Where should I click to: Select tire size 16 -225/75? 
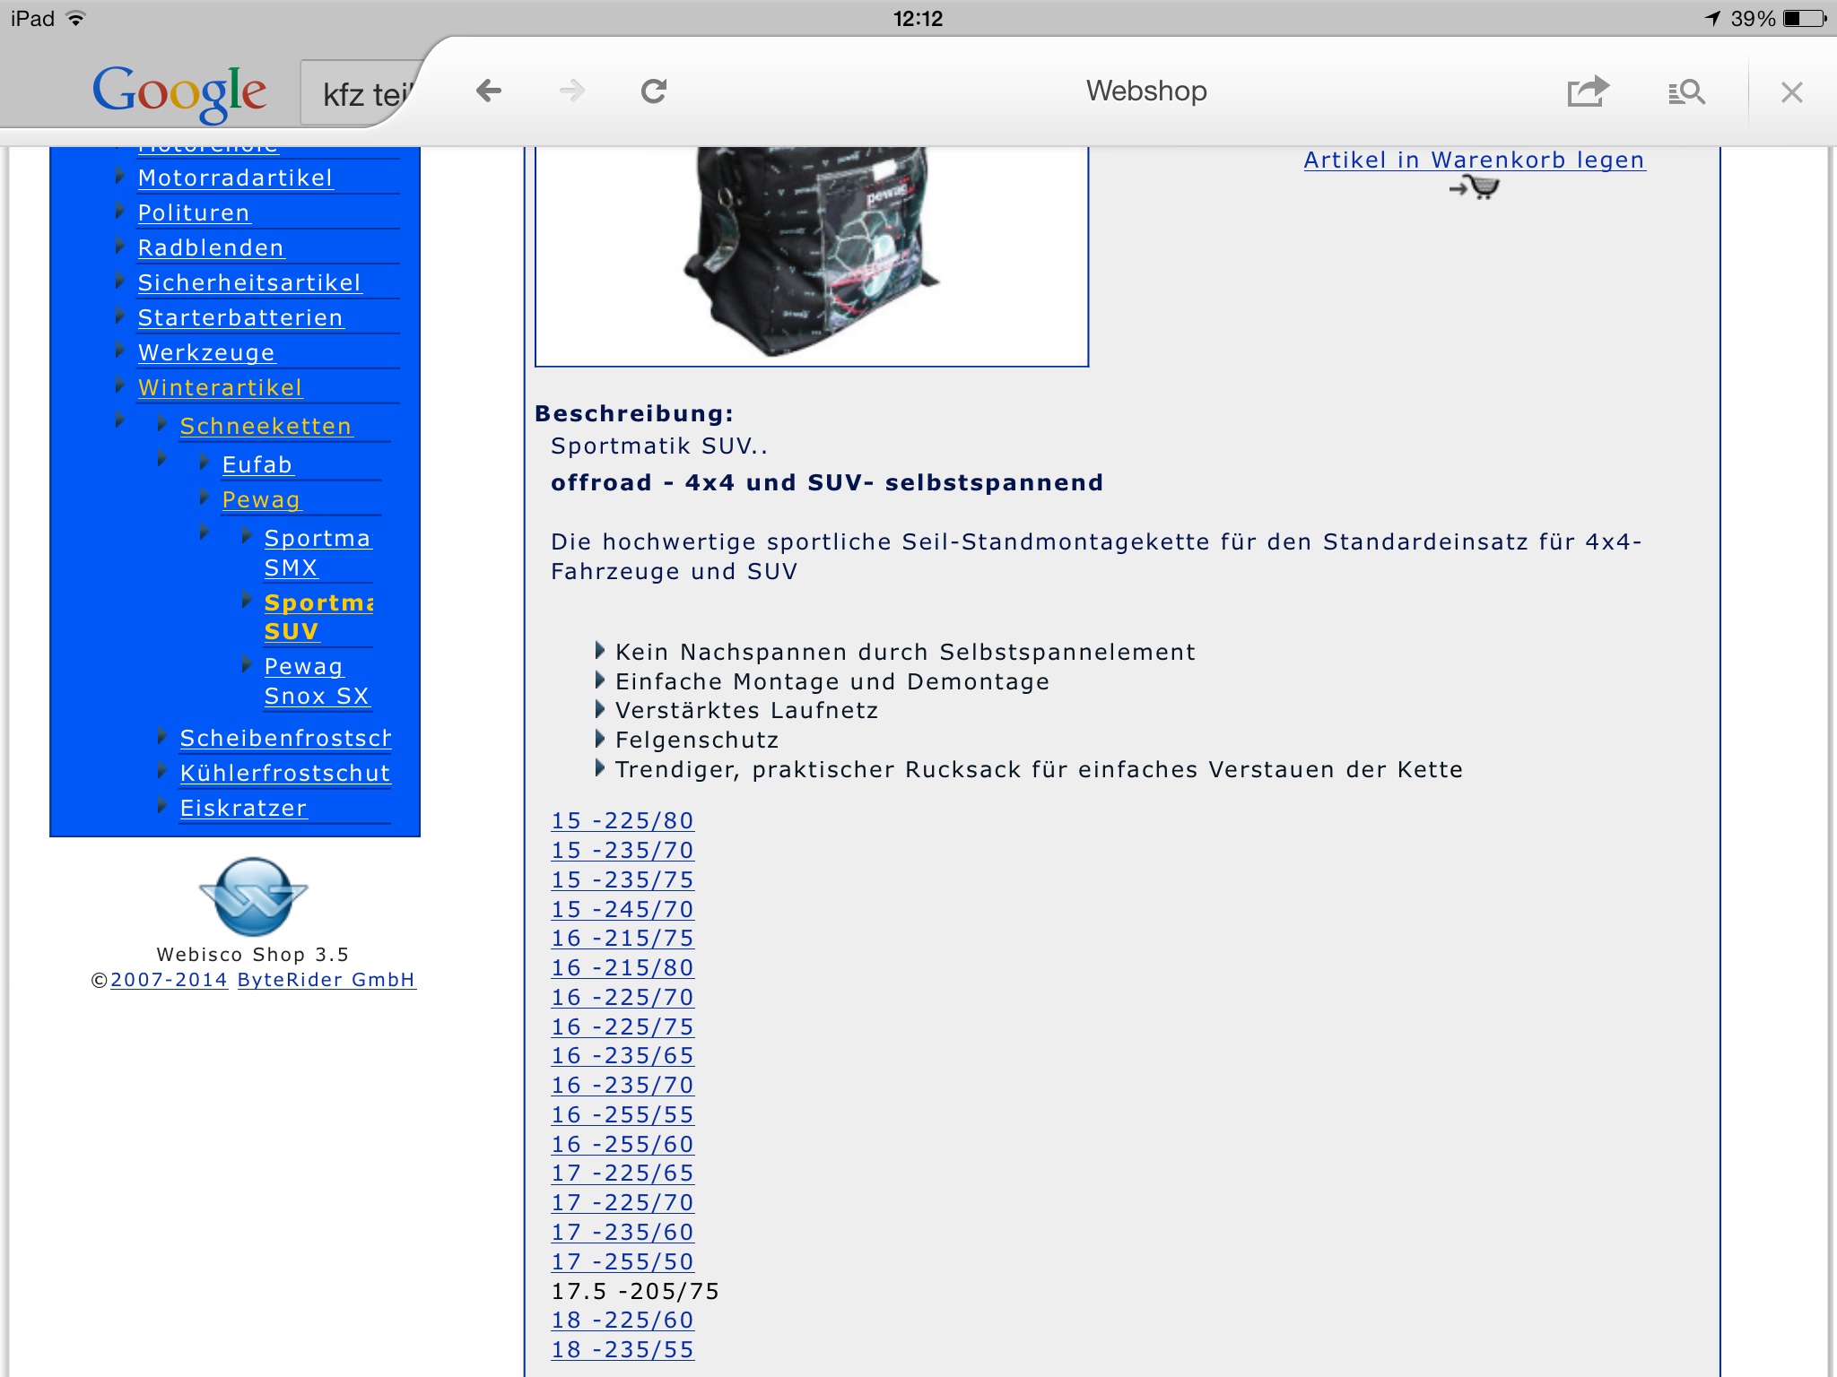click(622, 1026)
